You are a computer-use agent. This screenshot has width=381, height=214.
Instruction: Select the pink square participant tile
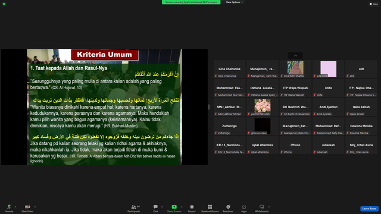(x=328, y=69)
